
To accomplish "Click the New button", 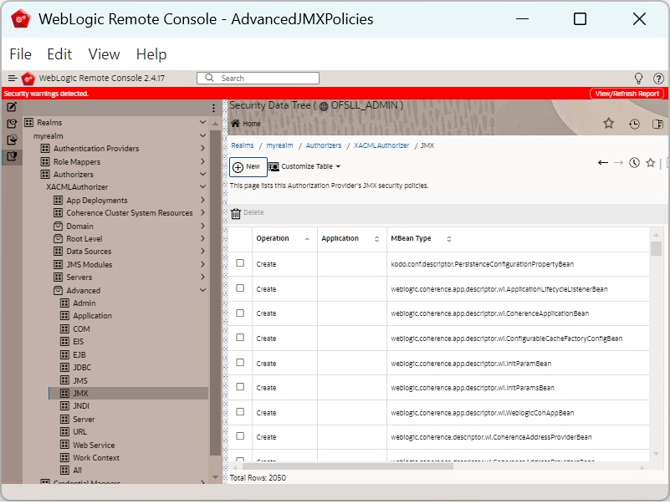I will point(248,166).
